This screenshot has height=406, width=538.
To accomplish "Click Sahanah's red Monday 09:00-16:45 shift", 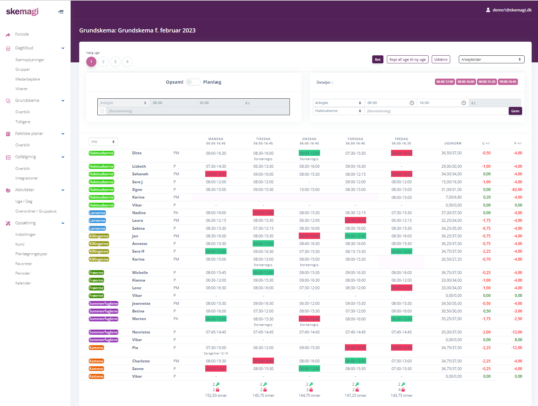I will 216,174.
